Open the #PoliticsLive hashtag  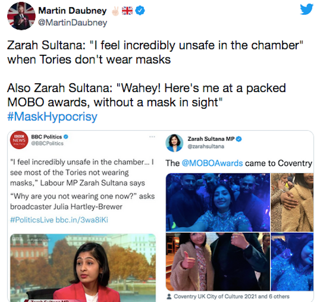pos(32,220)
